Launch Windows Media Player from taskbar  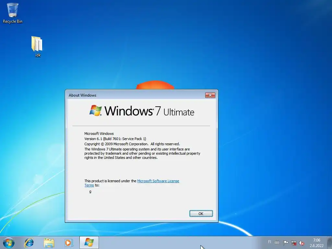[x=69, y=243]
